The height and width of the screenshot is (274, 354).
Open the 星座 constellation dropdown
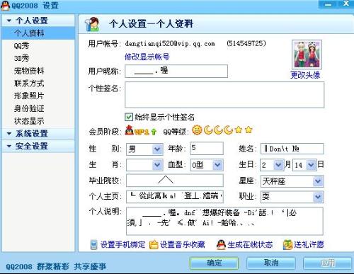tap(318, 181)
